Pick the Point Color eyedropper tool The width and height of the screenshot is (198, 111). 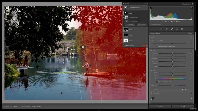click(x=153, y=98)
